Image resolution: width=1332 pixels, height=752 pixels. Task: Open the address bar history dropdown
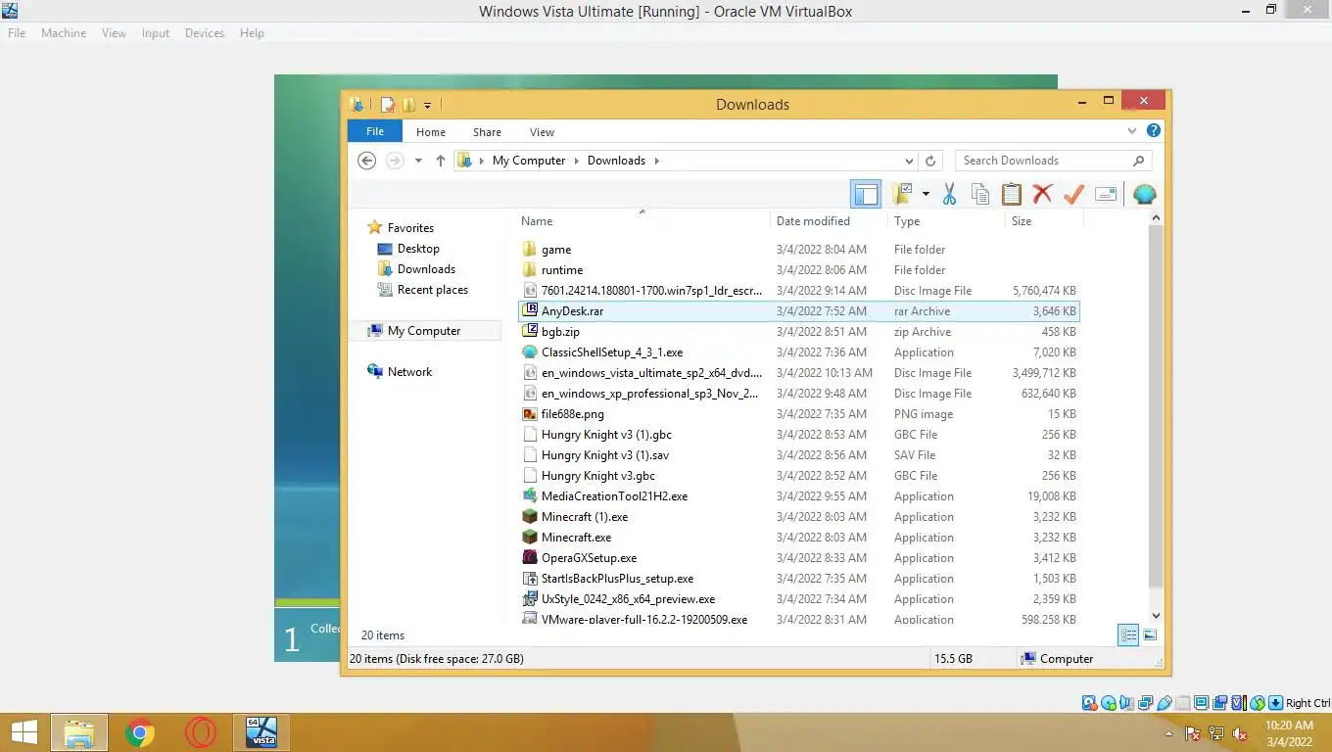pos(909,161)
